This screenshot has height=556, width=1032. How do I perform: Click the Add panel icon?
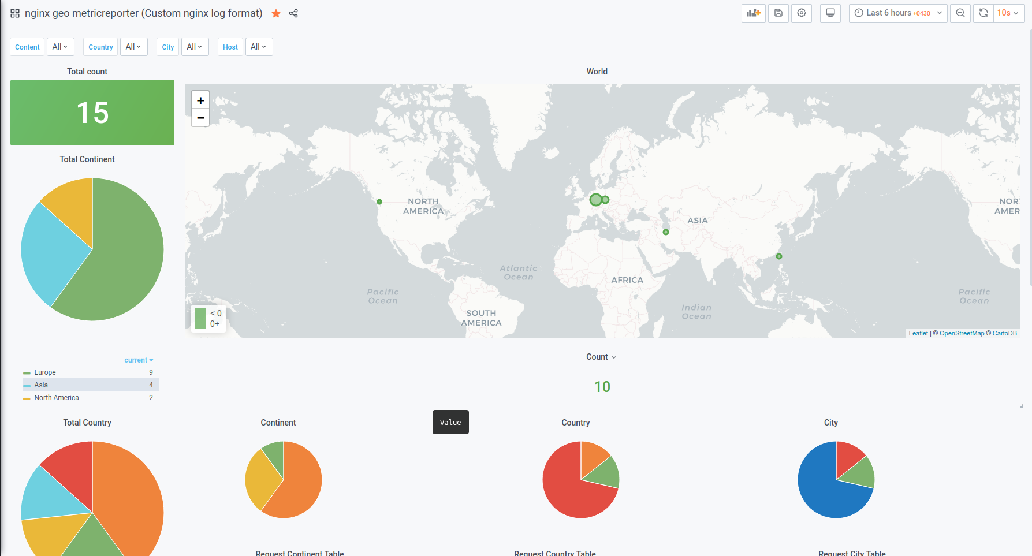coord(754,13)
